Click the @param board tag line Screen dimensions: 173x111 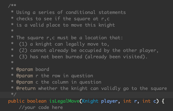point(33,69)
